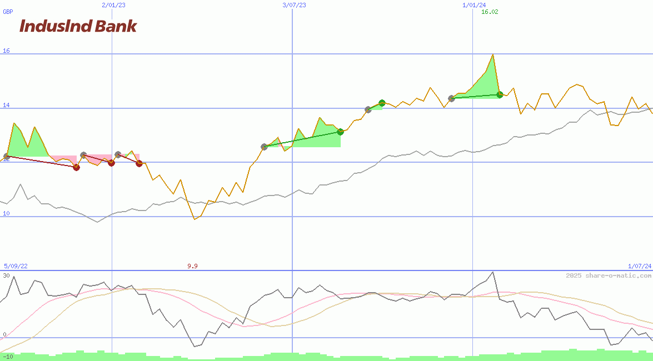Click the 0 oscillator axis label

pos(4,334)
